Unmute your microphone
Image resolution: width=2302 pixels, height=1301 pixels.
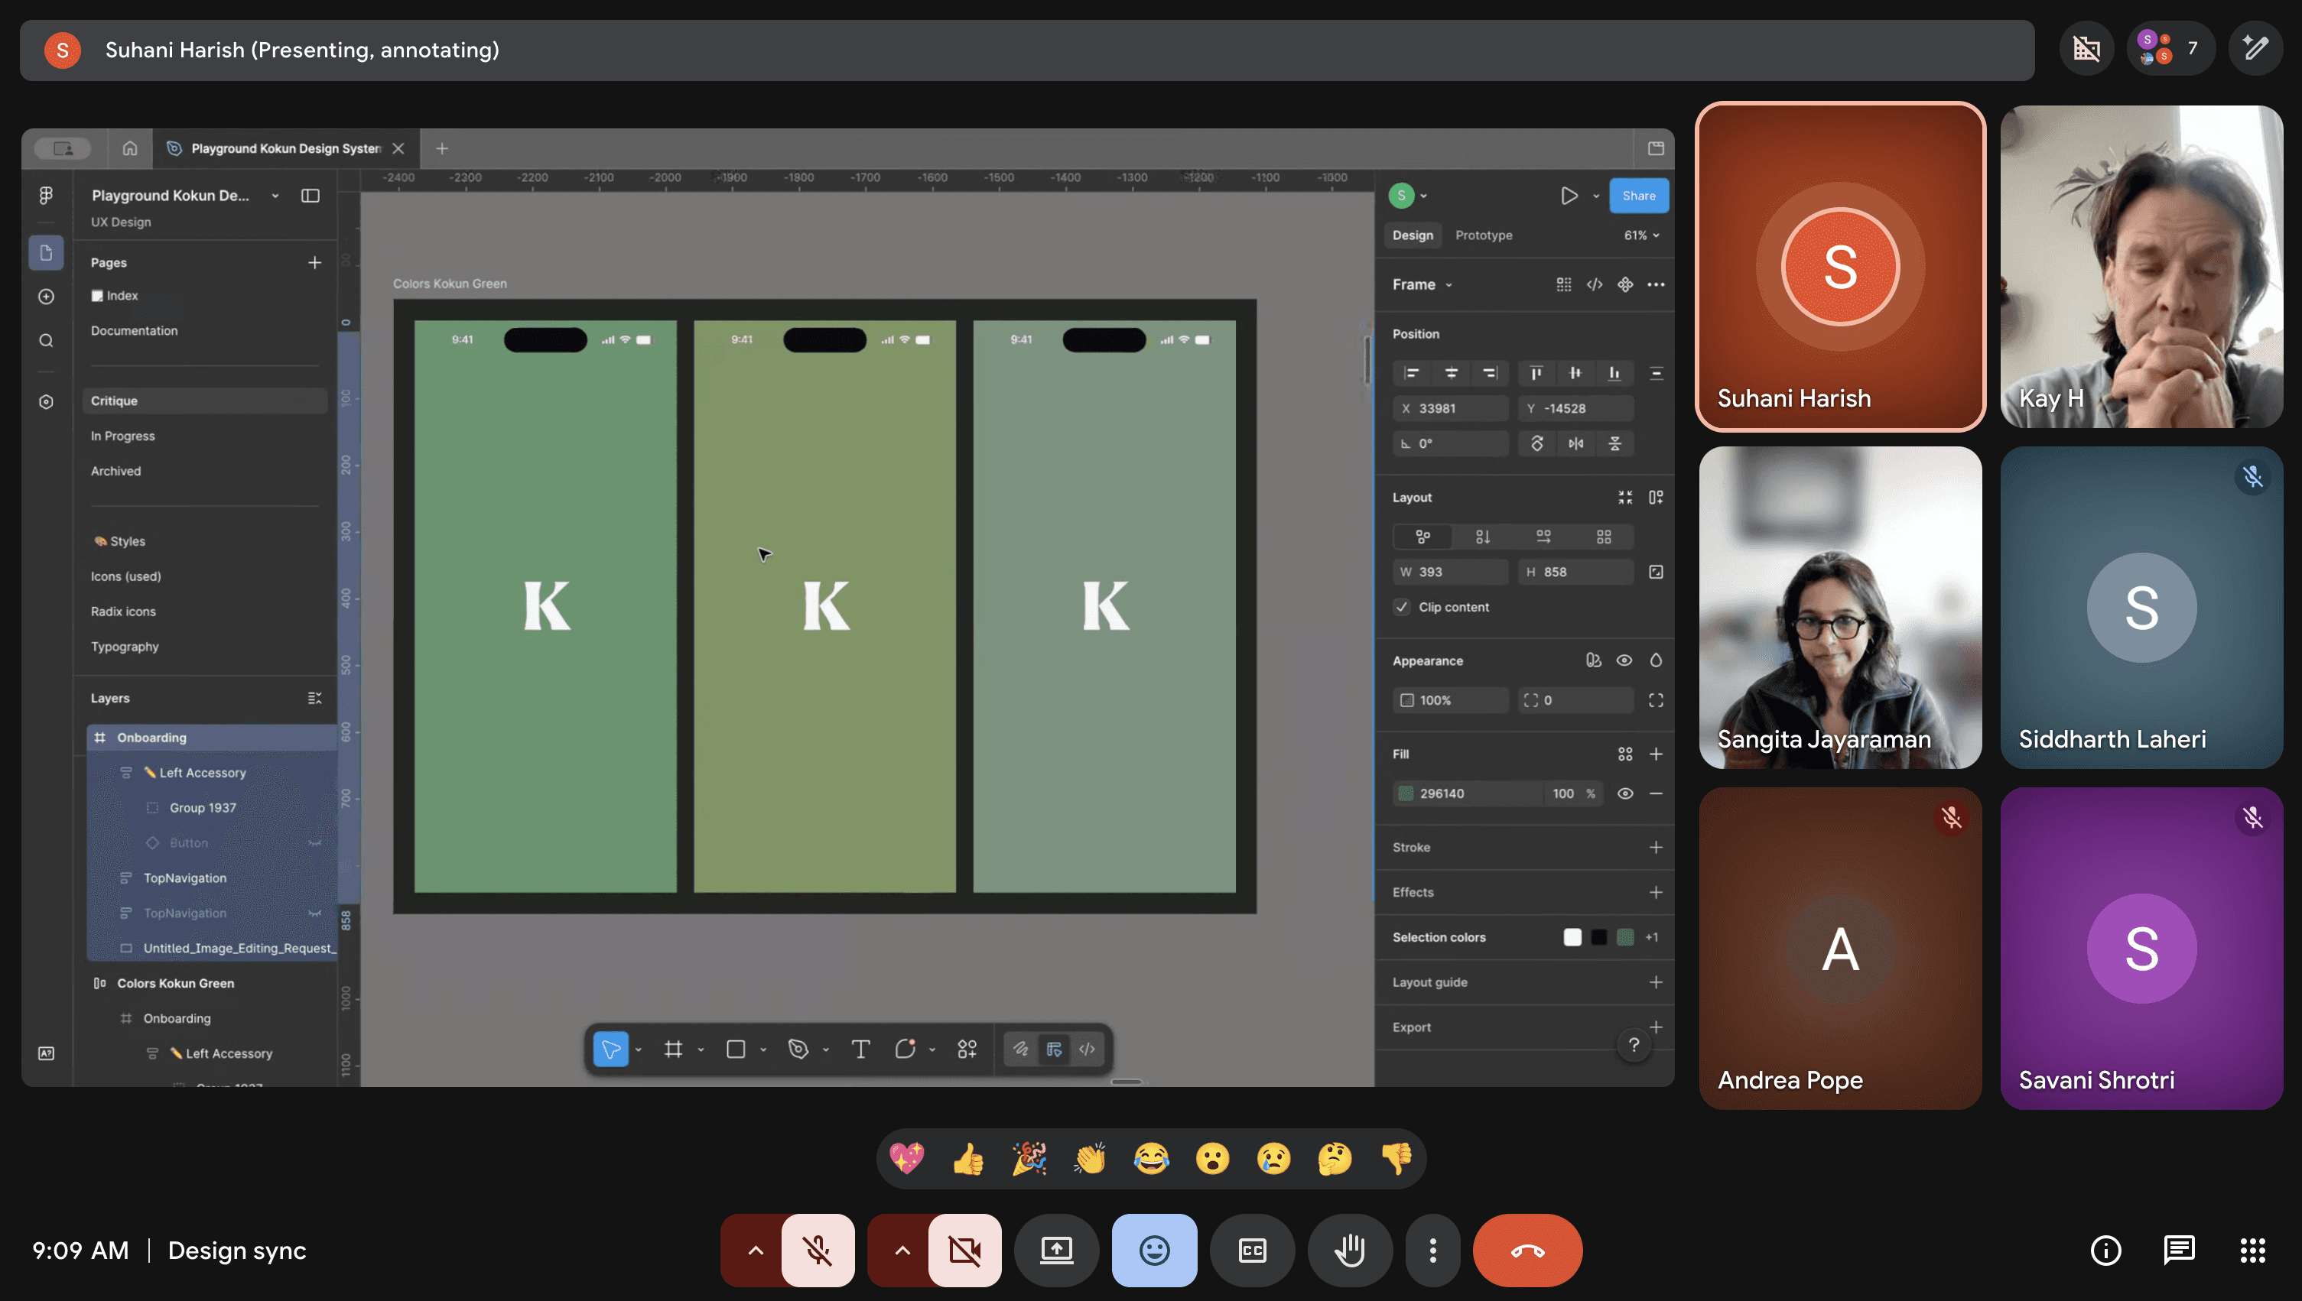click(817, 1250)
